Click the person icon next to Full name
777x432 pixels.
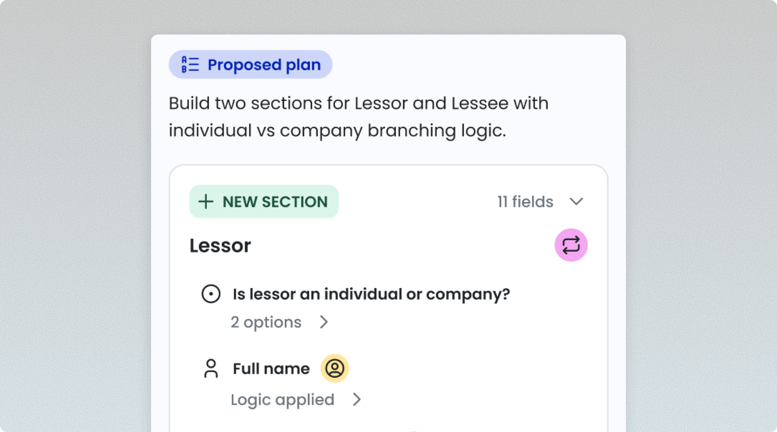tap(211, 368)
